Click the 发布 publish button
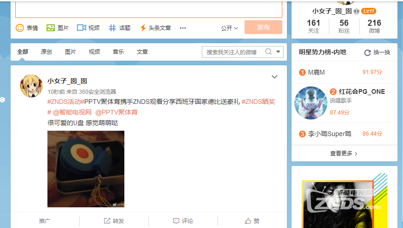Screen dimensions: 403x228 click(263, 27)
